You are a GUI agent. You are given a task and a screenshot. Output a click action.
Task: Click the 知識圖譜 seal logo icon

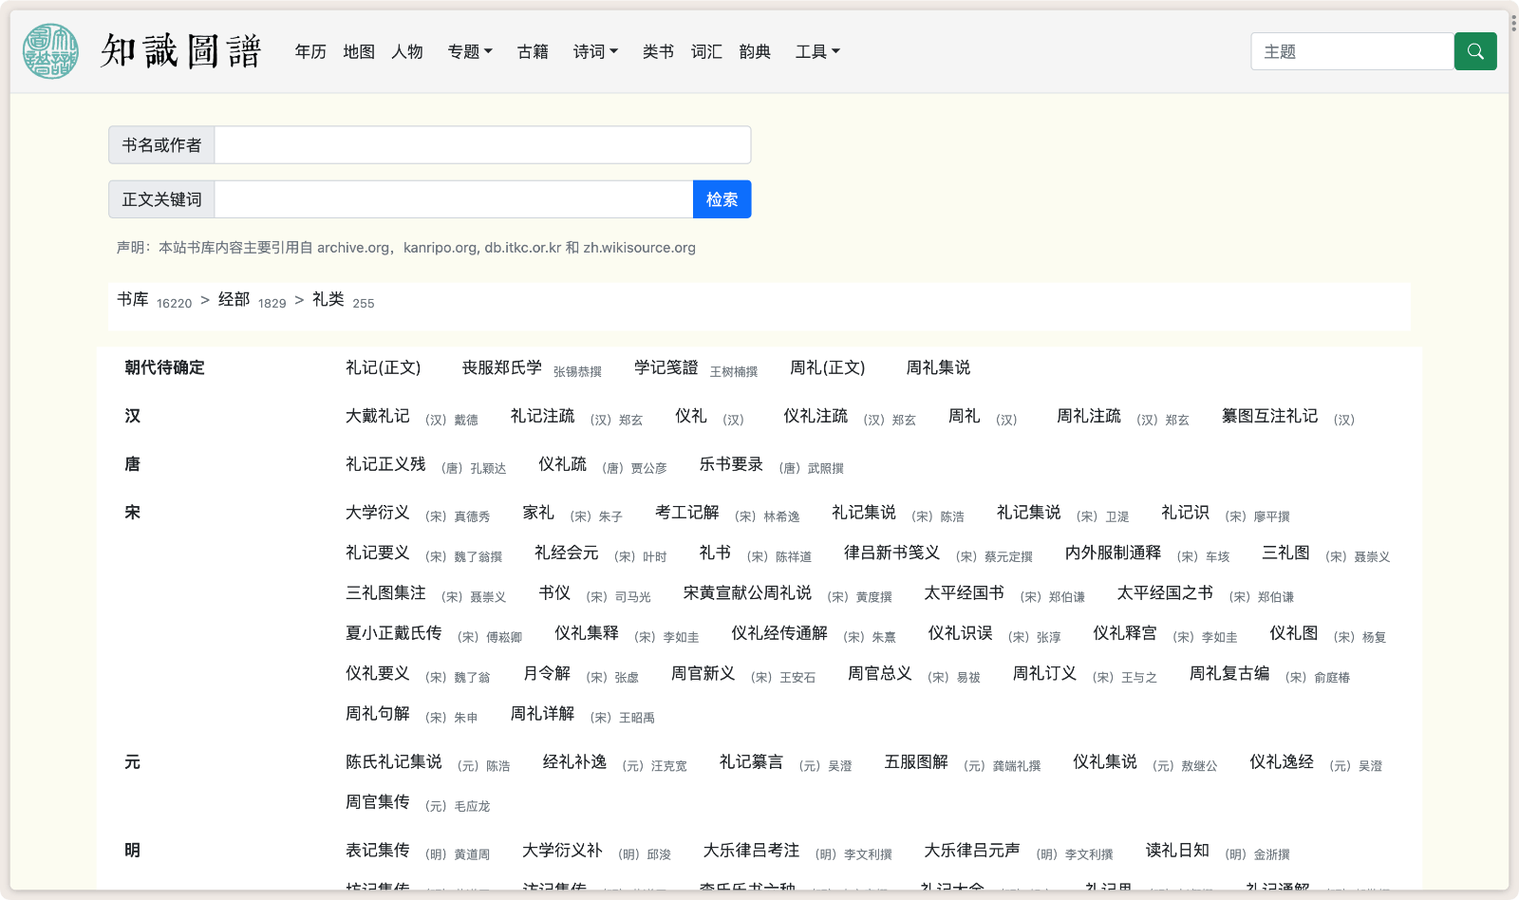tap(49, 50)
